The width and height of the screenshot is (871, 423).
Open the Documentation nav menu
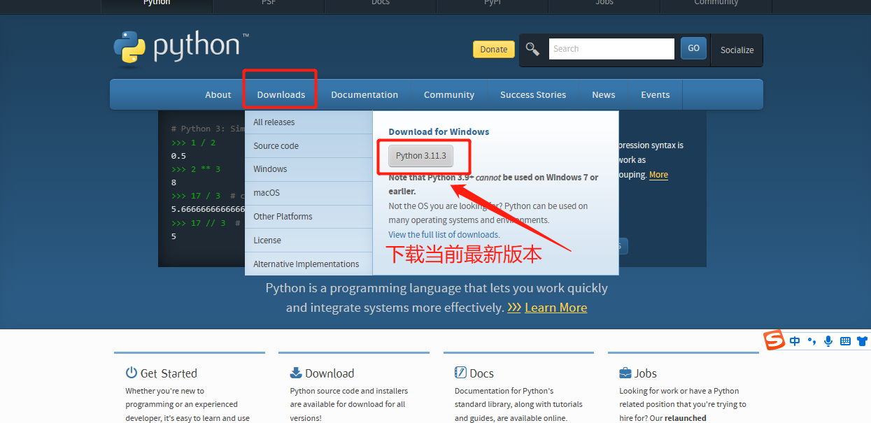[364, 94]
